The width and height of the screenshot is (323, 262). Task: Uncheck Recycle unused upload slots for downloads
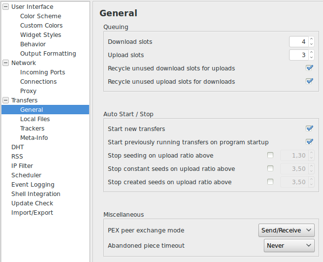pyautogui.click(x=310, y=81)
